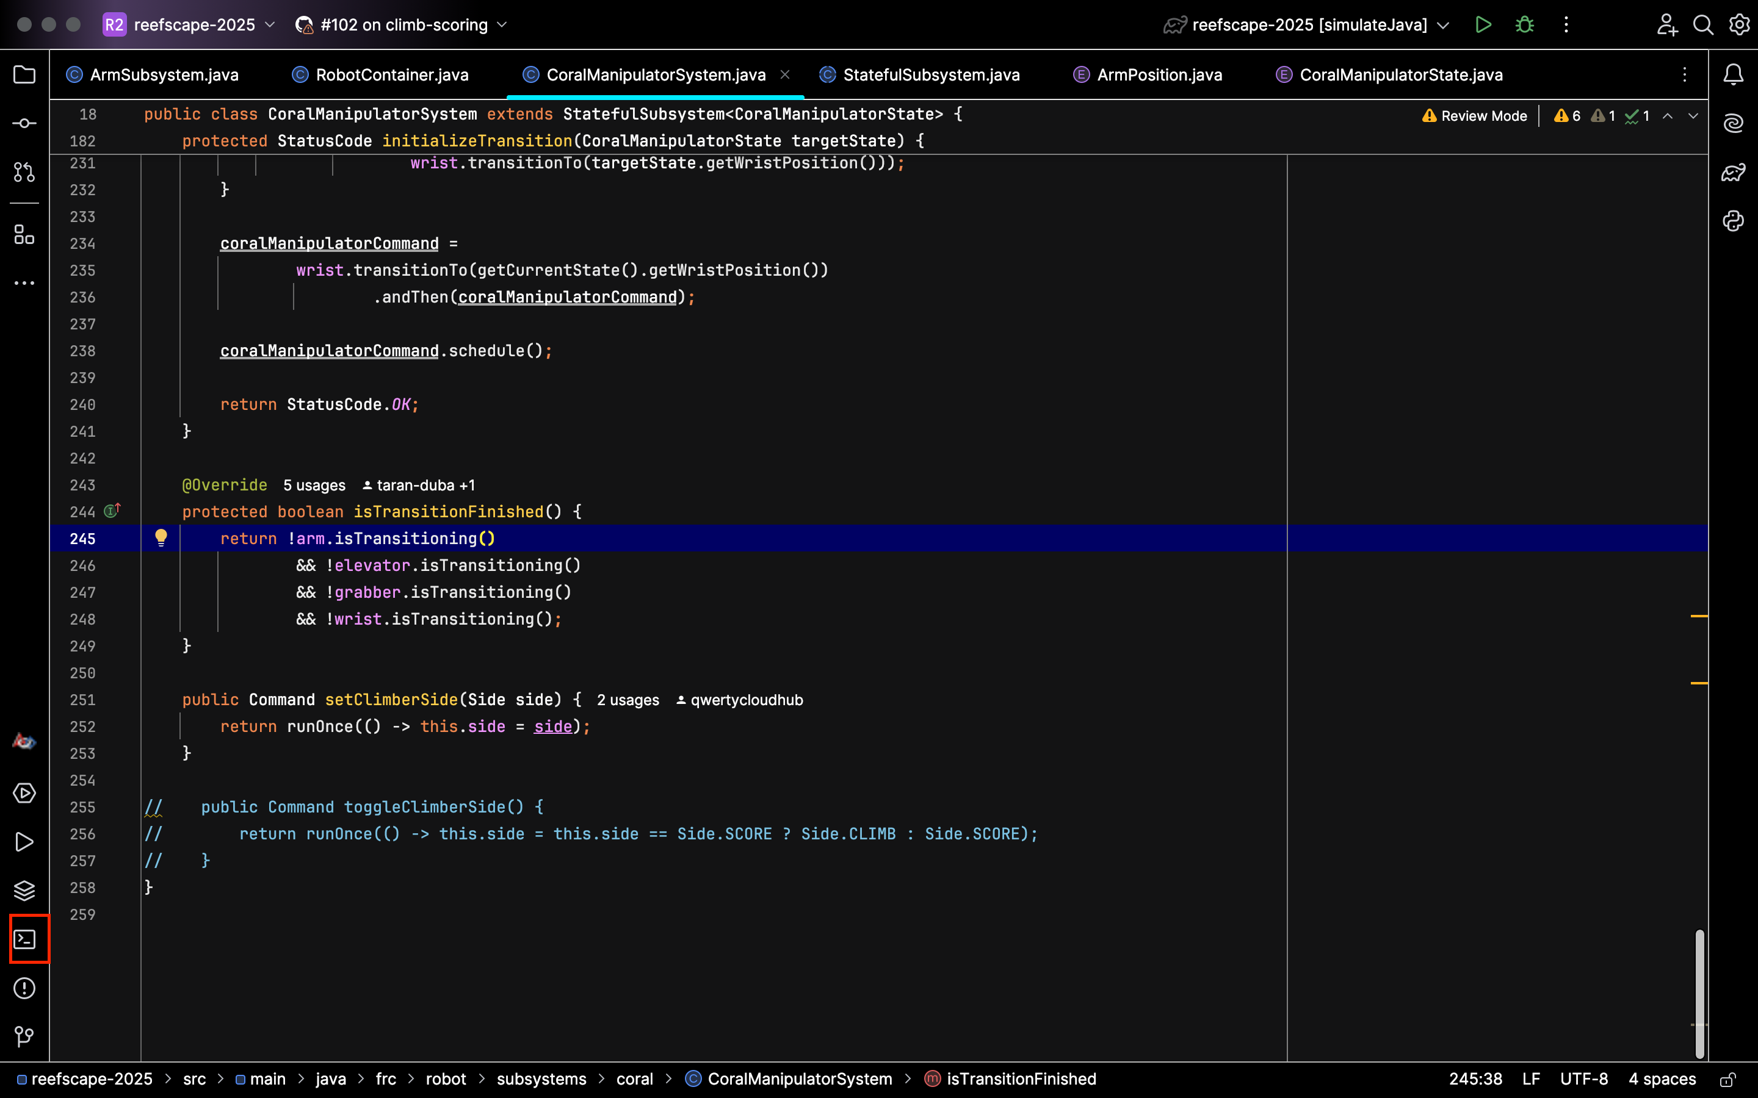Click the reefscape-2025 root breadcrumb
Image resolution: width=1758 pixels, height=1098 pixels.
pyautogui.click(x=84, y=1079)
